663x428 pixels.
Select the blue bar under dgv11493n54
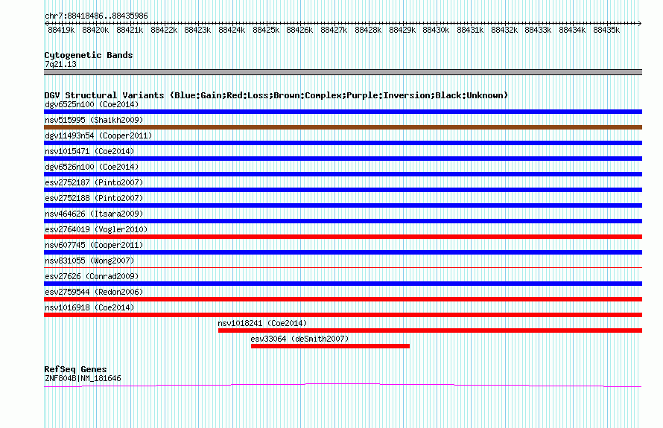[343, 143]
